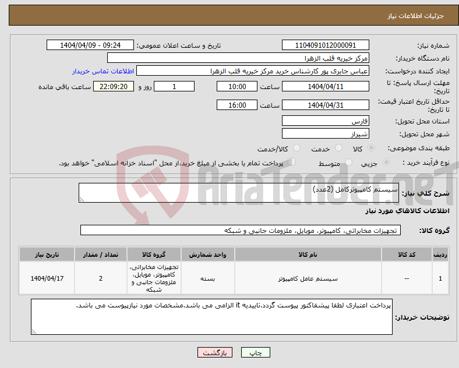Click the buyer name field مرکز خیریه قلب الزهرا
Viewport: 459px width, 368px height.
pyautogui.click(x=238, y=58)
